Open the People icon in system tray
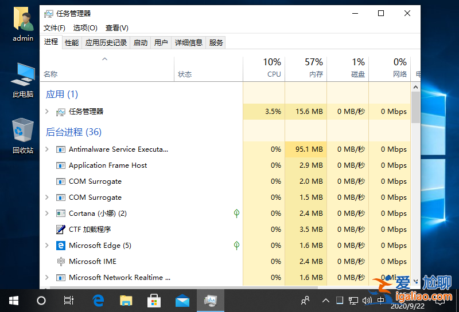 pyautogui.click(x=305, y=301)
